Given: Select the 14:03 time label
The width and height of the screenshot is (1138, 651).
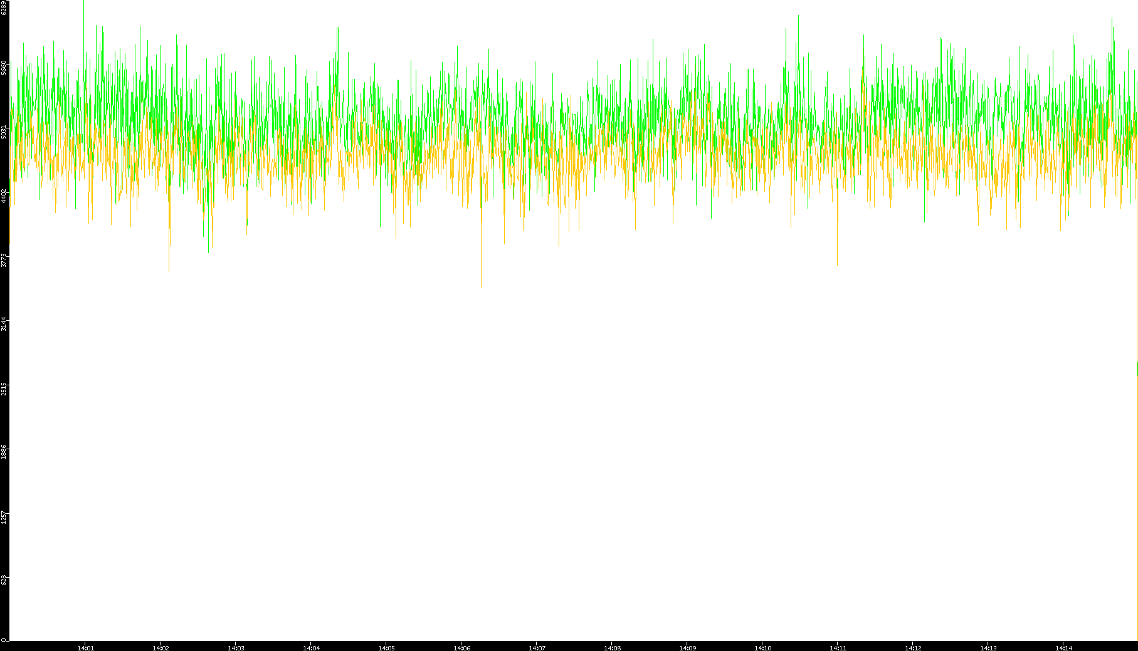Looking at the screenshot, I should pos(236,648).
